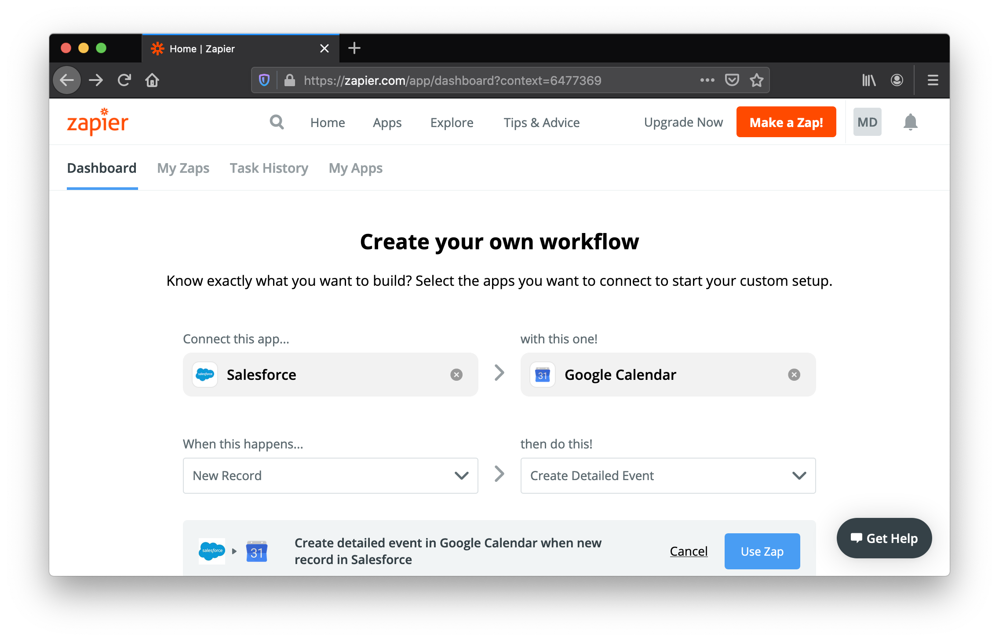This screenshot has height=641, width=999.
Task: Open the tracking protection shield icon
Action: [x=264, y=80]
